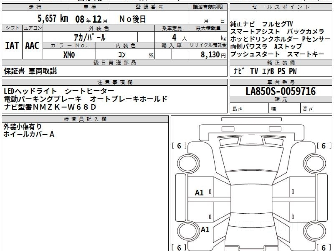Click the 譲渡書類期限 header

[x=208, y=7]
